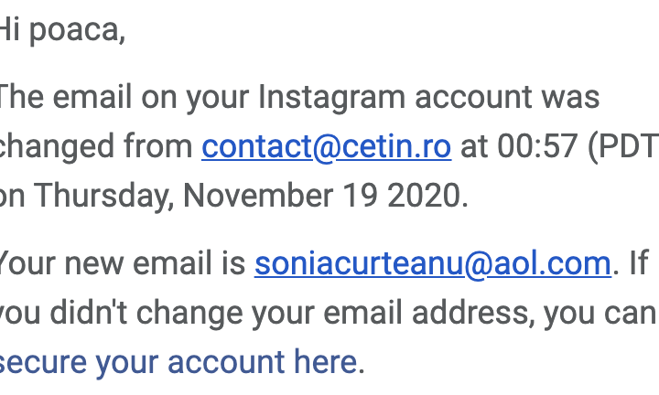Click the "Hi poaca," greeting line

point(60,30)
